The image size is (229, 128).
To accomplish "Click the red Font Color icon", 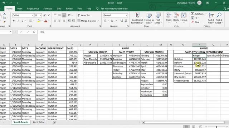I will click(x=46, y=21).
